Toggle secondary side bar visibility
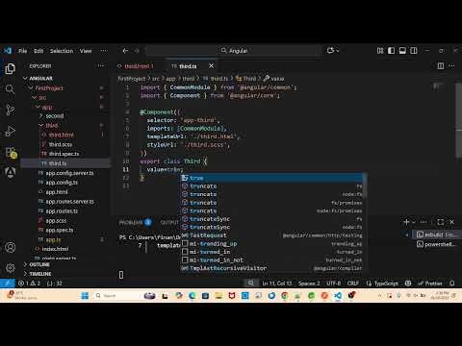This screenshot has width=462, height=346. [x=414, y=51]
